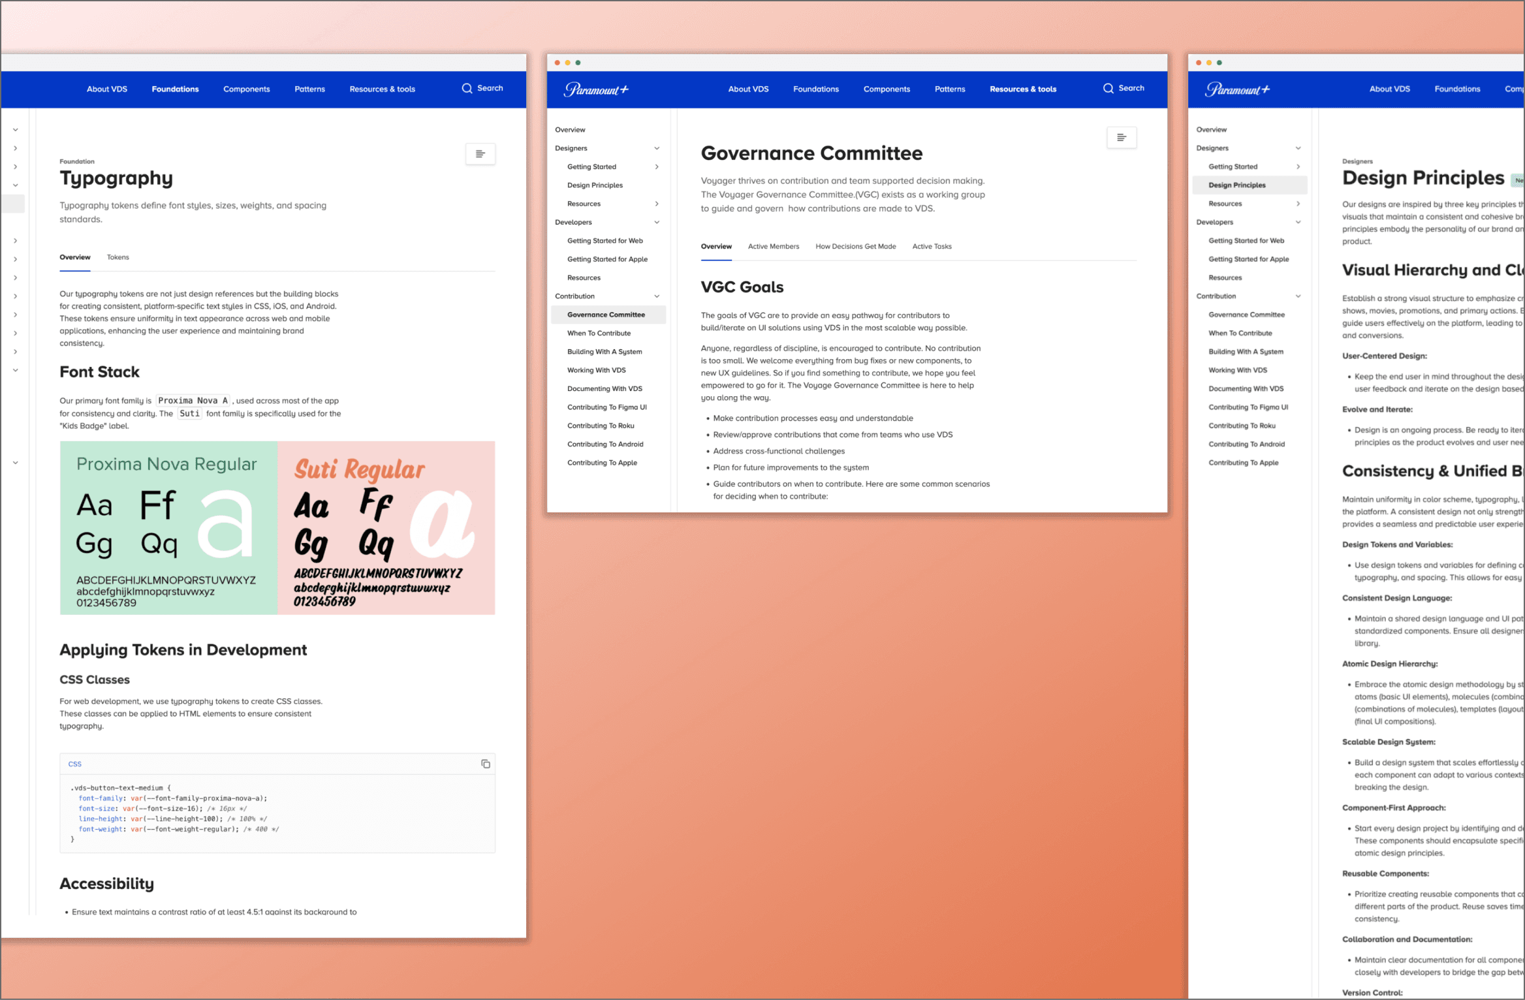Collapse Designers section in middle sidebar
This screenshot has height=1000, width=1525.
[x=657, y=148]
